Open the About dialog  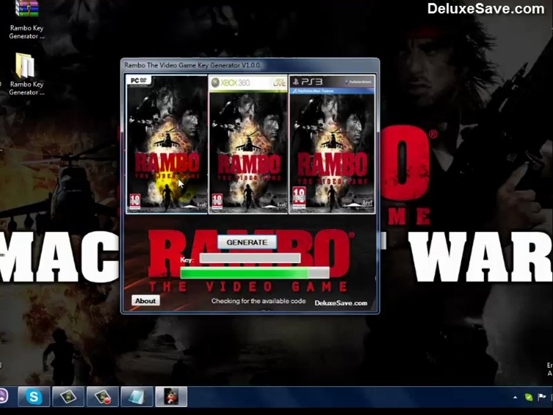(145, 300)
